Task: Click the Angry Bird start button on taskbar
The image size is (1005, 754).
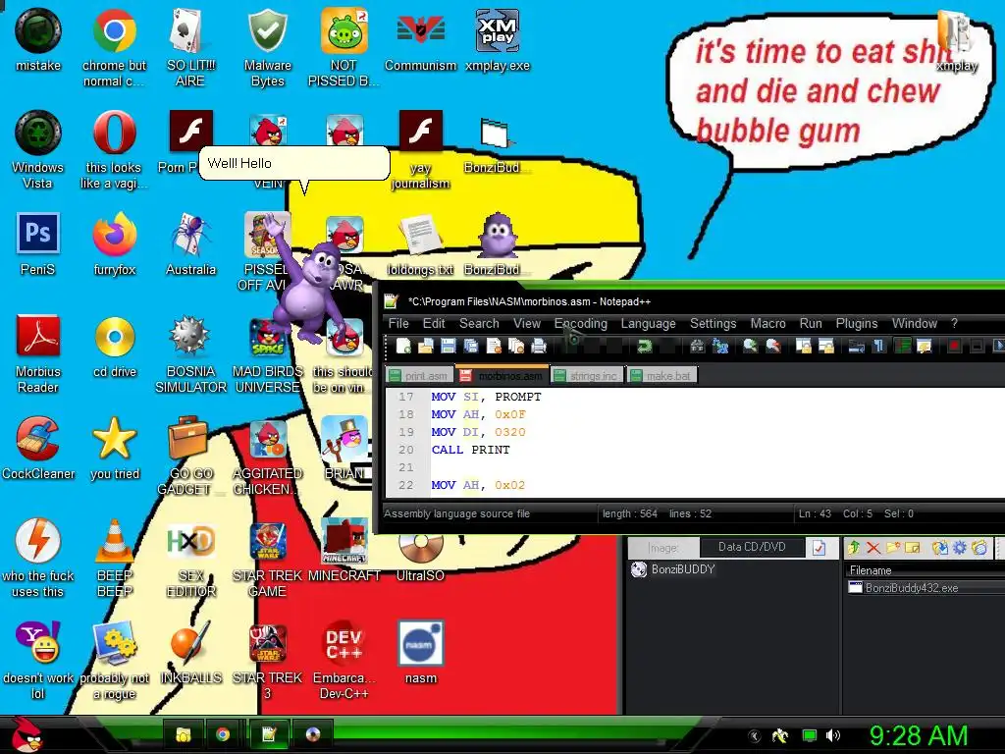Action: [x=26, y=734]
